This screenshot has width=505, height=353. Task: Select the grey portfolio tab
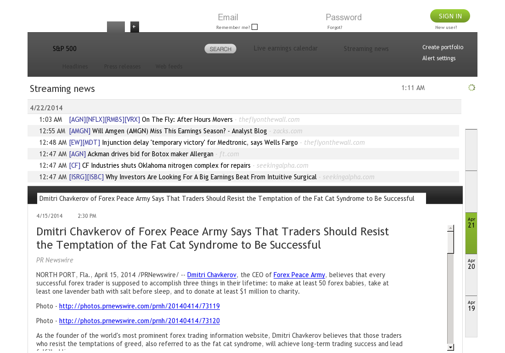click(x=116, y=27)
